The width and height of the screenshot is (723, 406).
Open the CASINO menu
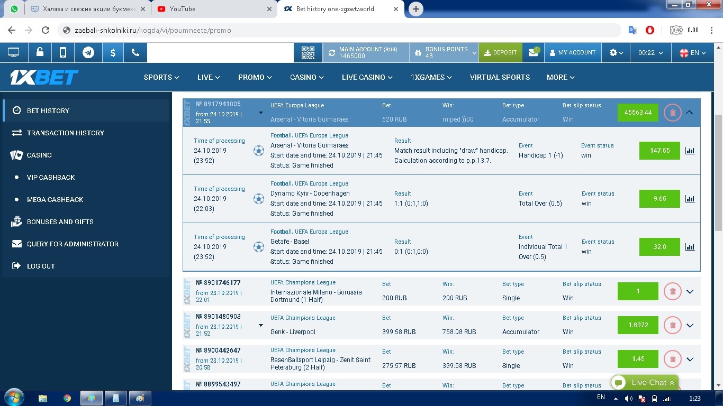307,77
